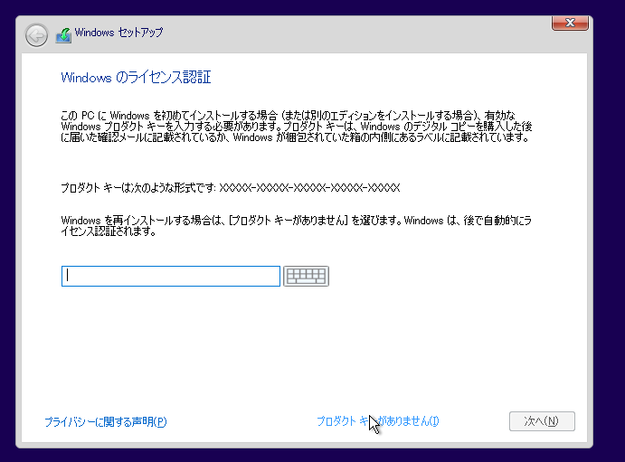Click the Windows Setup installer icon

pos(63,35)
